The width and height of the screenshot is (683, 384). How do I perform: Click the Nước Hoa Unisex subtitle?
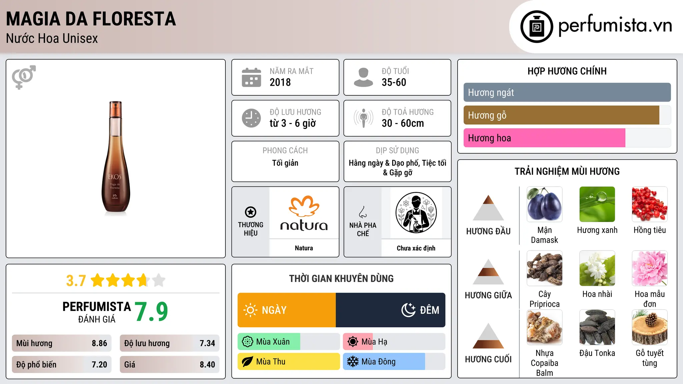click(x=52, y=38)
